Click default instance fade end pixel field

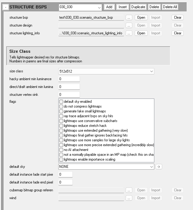66,182
